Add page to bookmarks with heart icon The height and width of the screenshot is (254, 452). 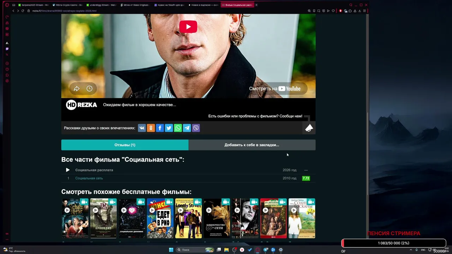pos(333,11)
